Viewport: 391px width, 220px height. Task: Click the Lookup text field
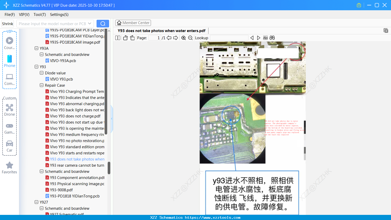[229, 38]
